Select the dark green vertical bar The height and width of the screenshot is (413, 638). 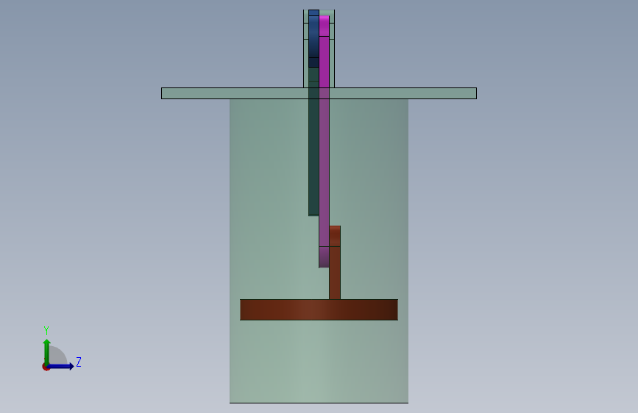[x=313, y=141]
